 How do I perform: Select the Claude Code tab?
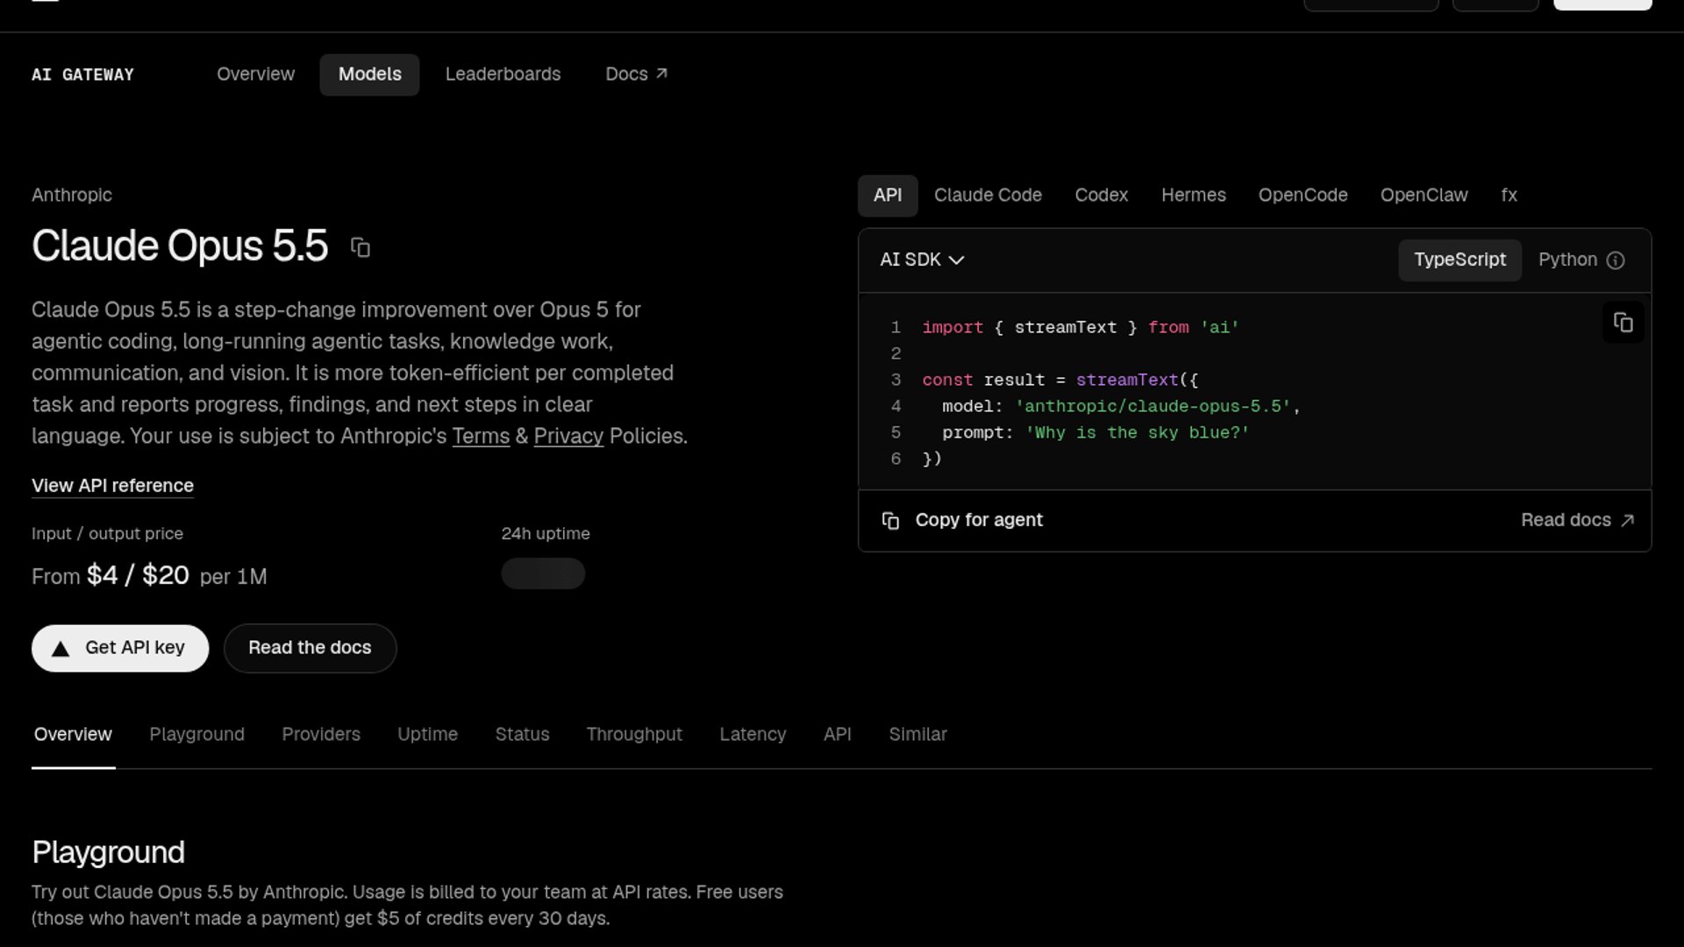click(x=988, y=196)
